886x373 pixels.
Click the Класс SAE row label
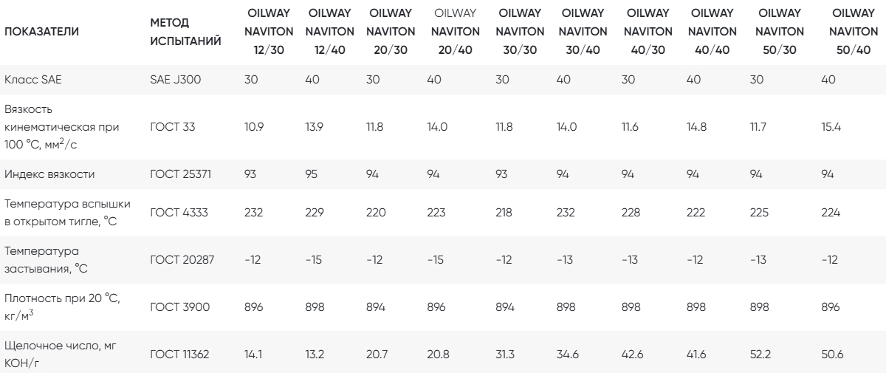pyautogui.click(x=28, y=80)
